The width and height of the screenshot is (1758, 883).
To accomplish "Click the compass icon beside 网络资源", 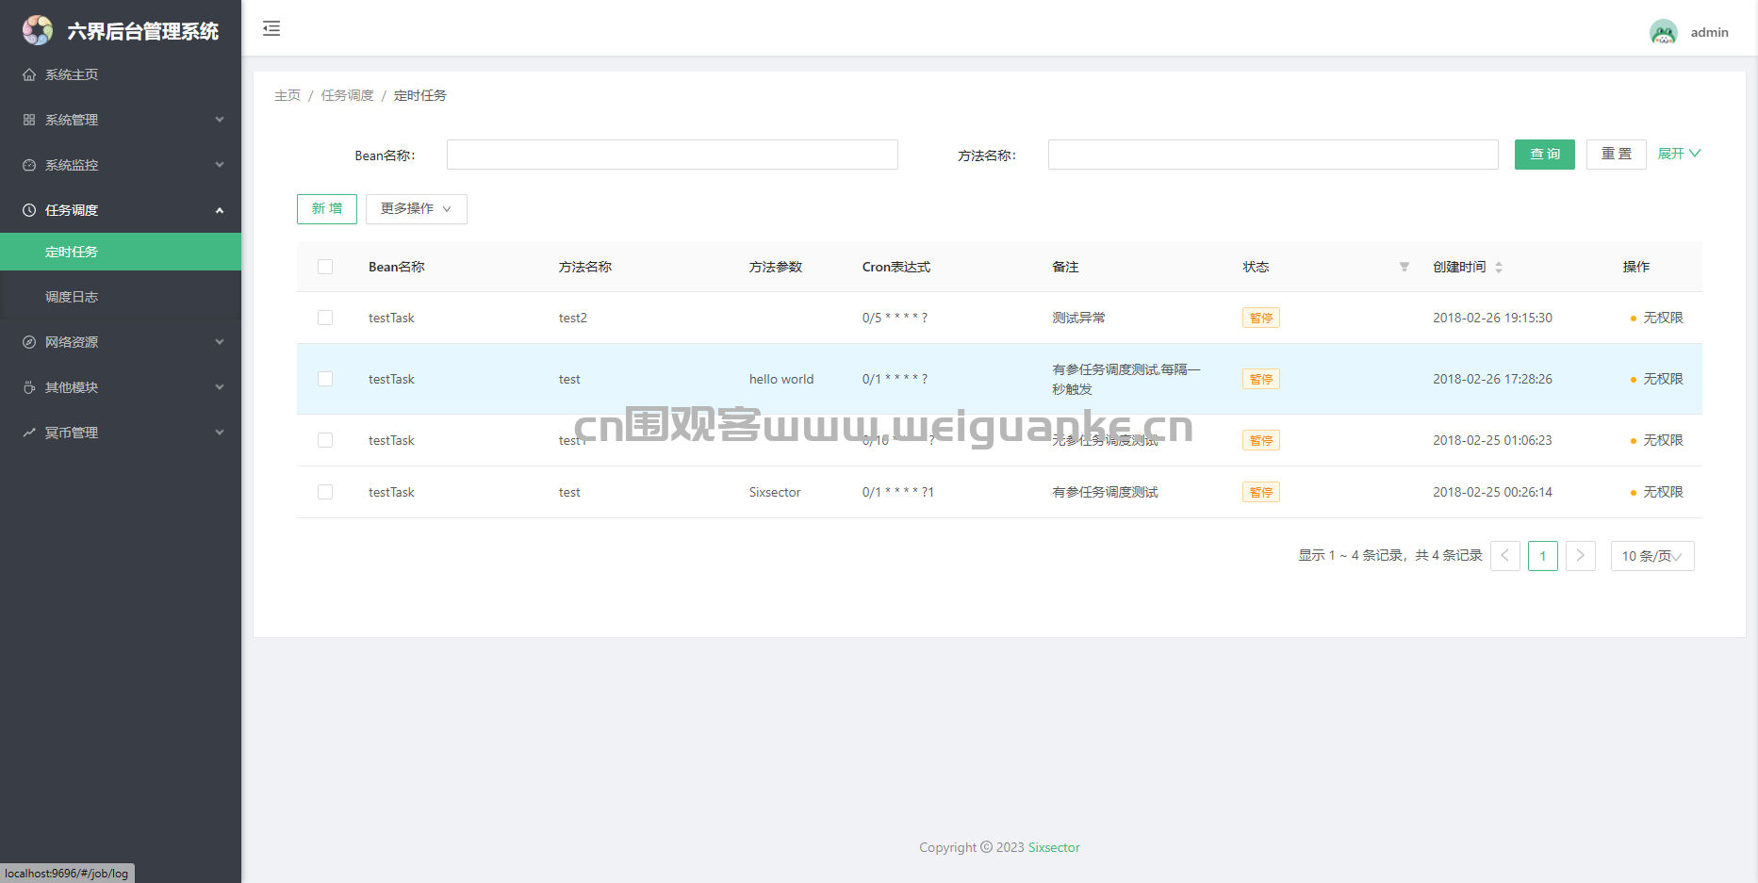I will coord(29,342).
